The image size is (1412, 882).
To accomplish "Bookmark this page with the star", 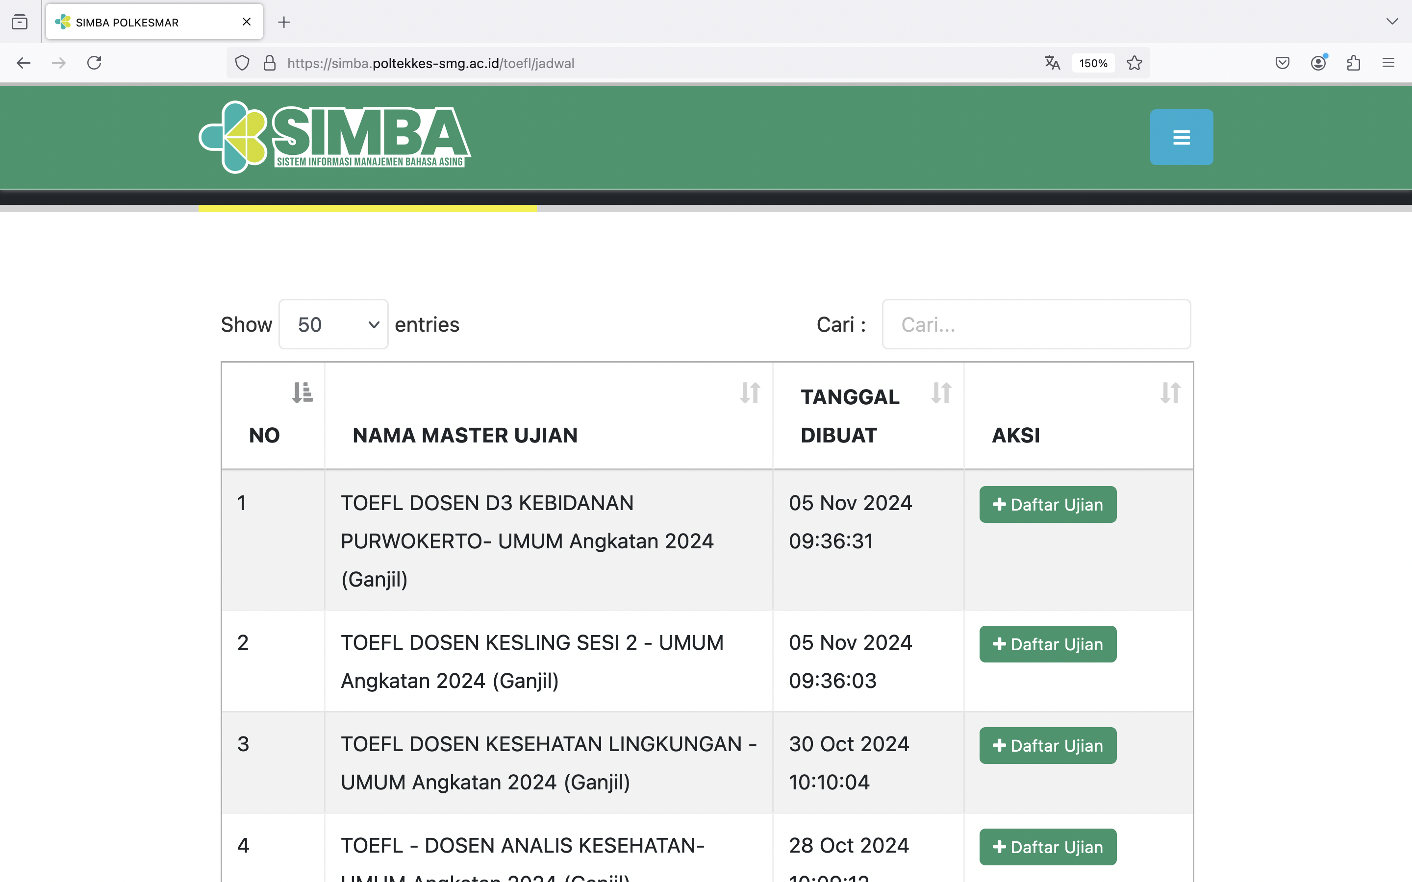I will point(1135,63).
